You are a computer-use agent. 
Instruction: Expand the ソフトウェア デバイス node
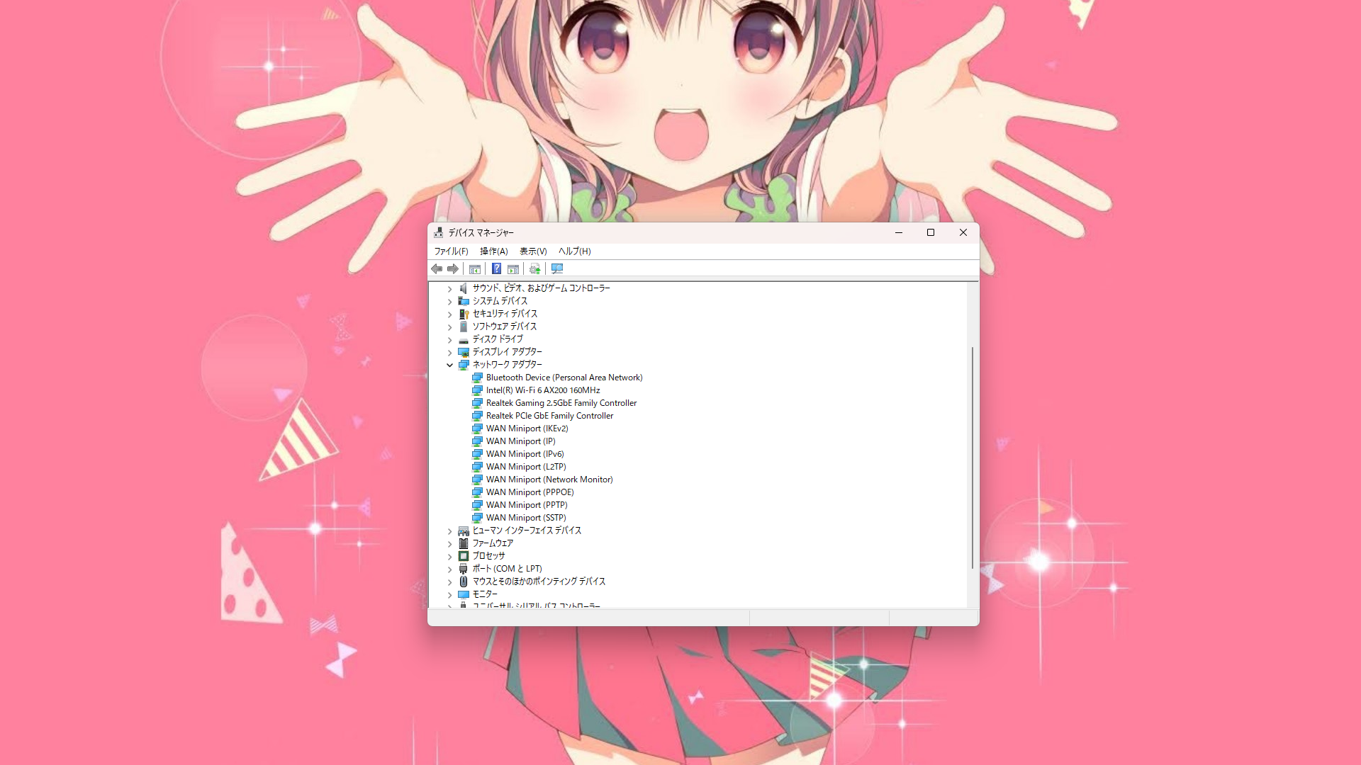click(x=449, y=327)
